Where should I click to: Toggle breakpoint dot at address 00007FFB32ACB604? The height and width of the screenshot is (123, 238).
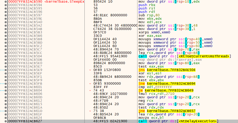coord(6,90)
